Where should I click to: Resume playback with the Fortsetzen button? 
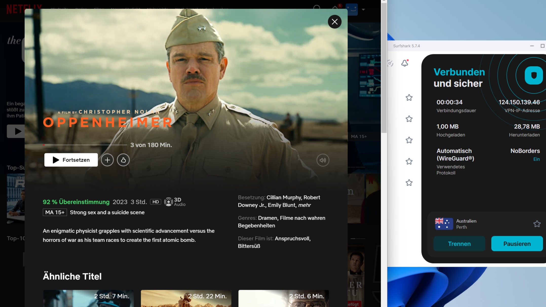pos(71,160)
